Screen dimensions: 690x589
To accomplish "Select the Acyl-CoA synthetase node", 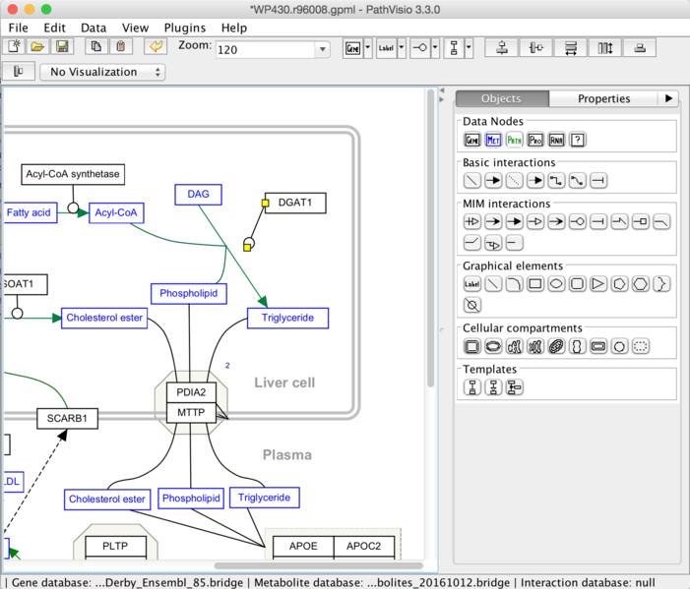I will pos(73,174).
